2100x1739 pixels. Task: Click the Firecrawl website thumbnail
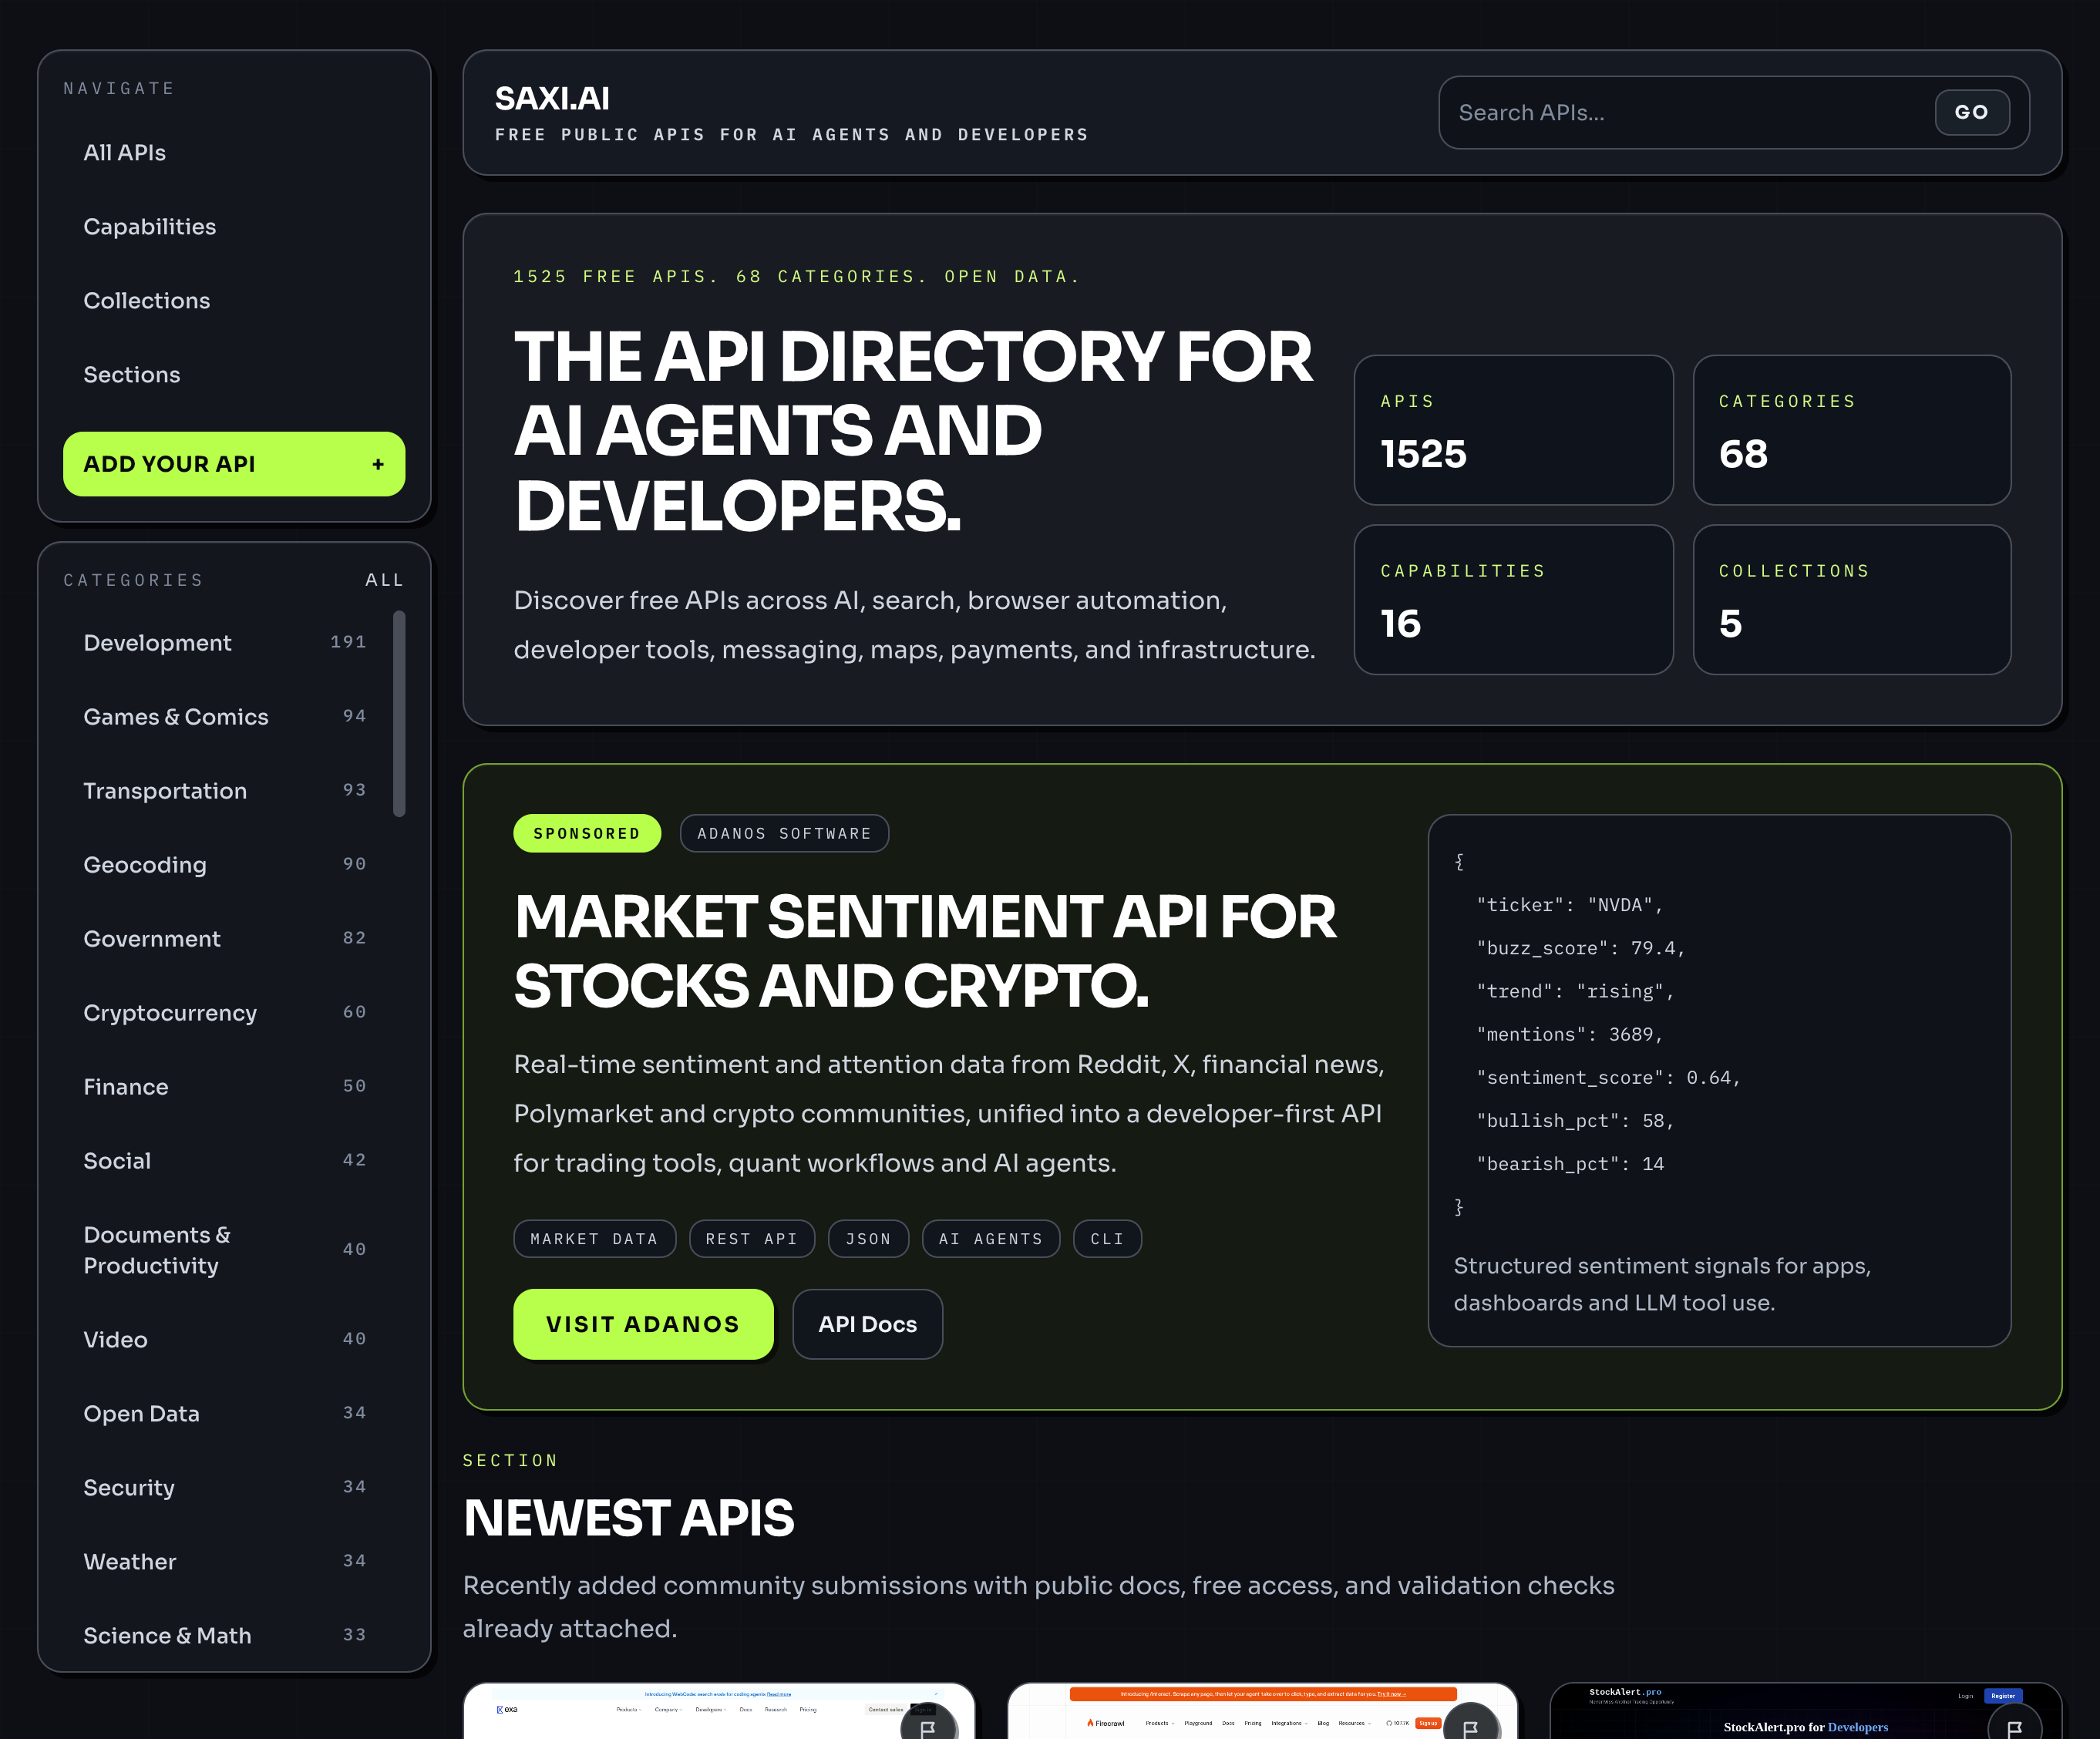pos(1262,1711)
